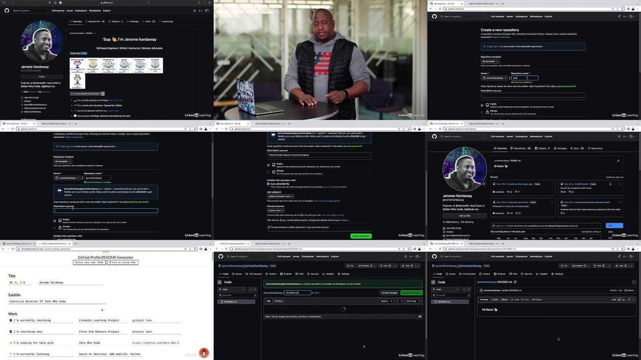Viewport: 641px width, 360px height.
Task: Click the Repository name field in top-right frame
Action: (525, 78)
